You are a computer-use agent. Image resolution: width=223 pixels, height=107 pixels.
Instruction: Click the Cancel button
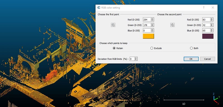click(x=207, y=59)
